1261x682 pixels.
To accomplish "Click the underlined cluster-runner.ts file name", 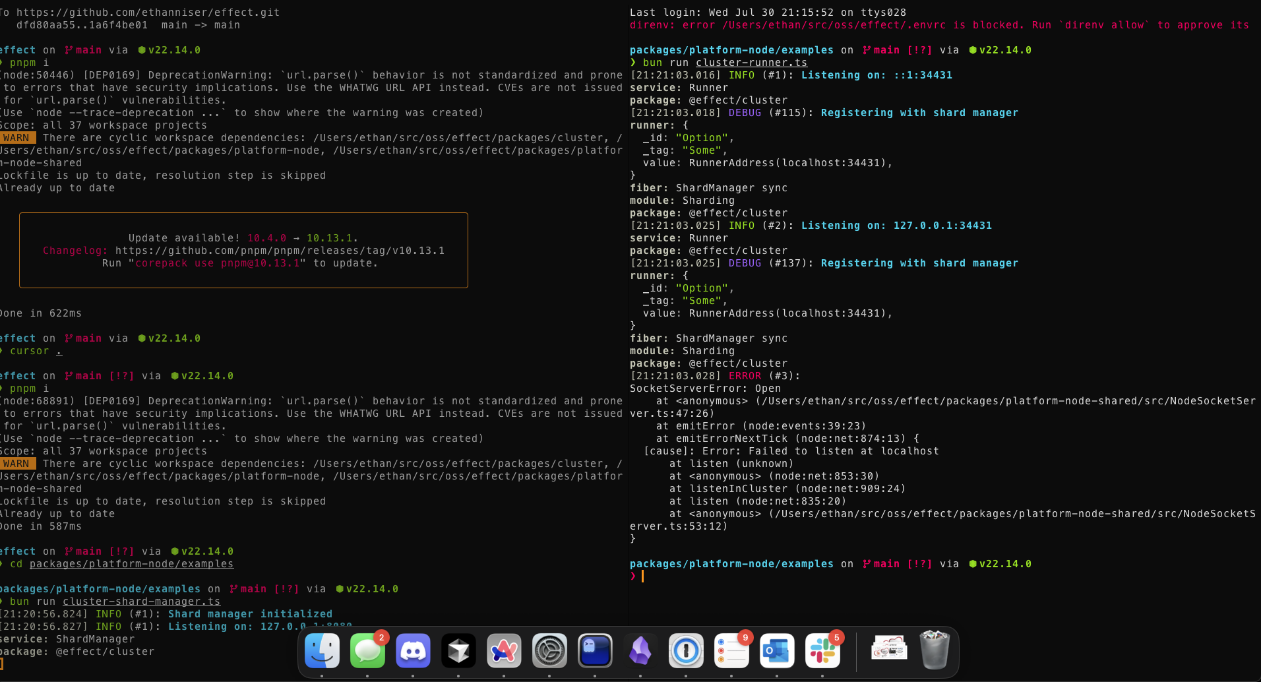I will tap(751, 63).
